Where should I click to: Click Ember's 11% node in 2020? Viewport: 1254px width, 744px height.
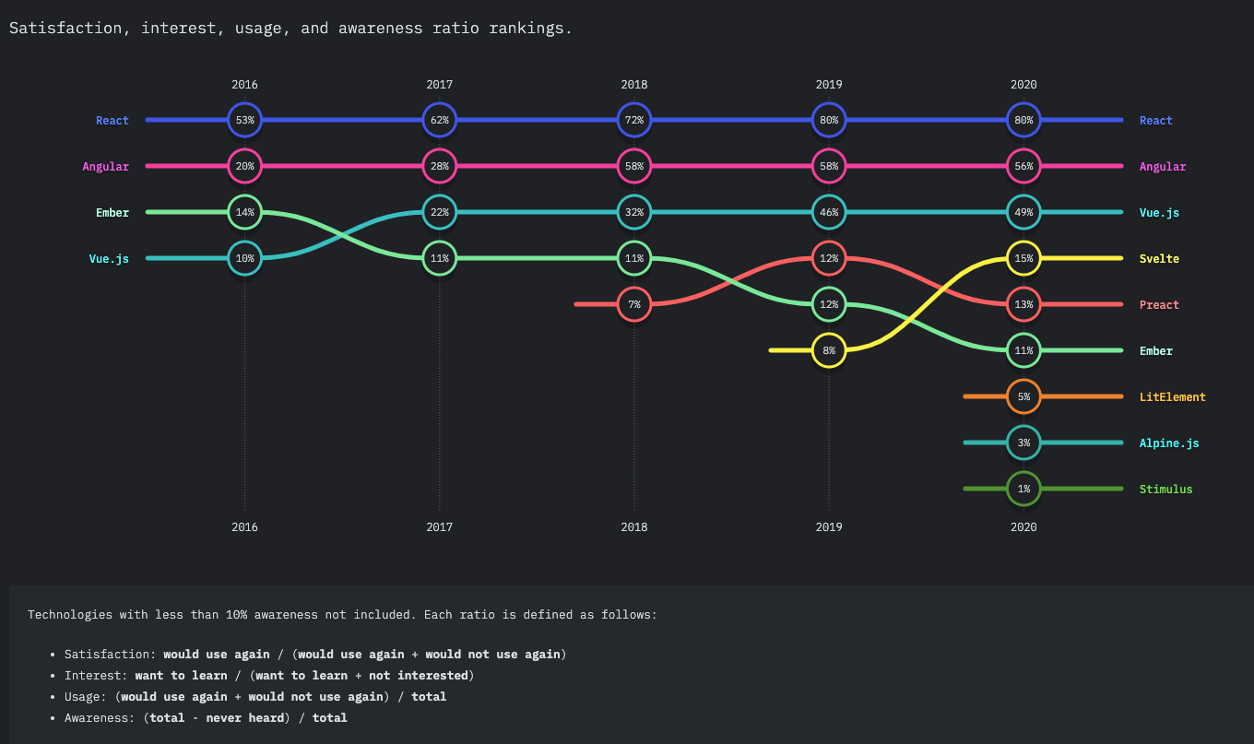point(1023,350)
